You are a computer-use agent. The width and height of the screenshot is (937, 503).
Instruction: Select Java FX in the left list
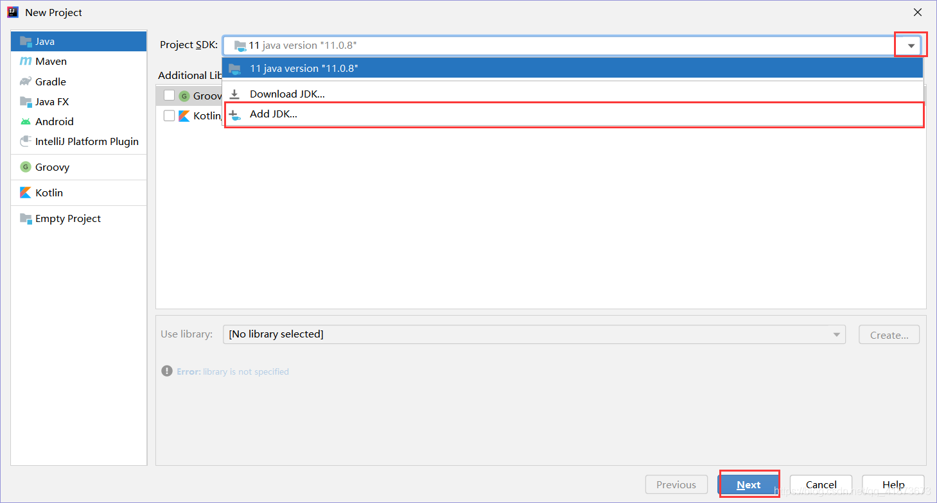tap(79, 101)
